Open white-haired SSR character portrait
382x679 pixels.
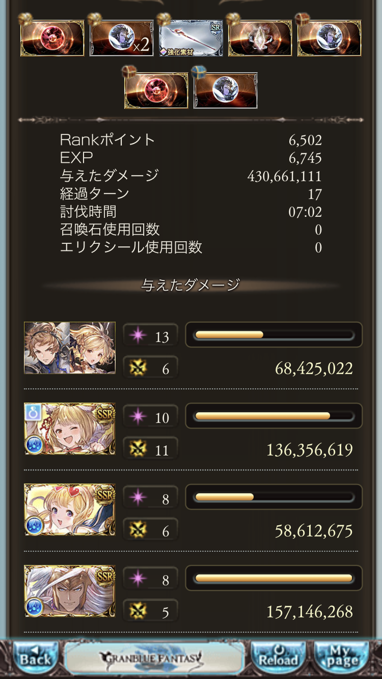pos(70,590)
